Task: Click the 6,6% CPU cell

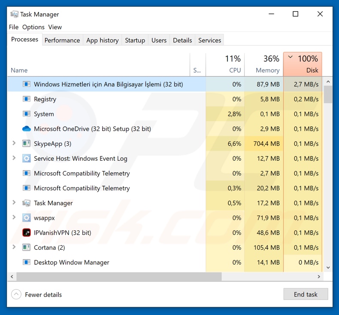Action: [225, 144]
